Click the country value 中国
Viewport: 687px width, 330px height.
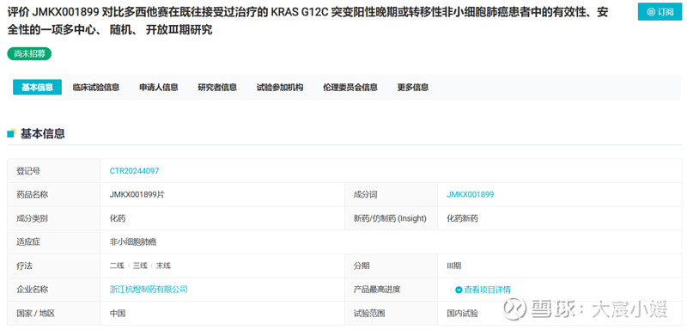(x=118, y=314)
